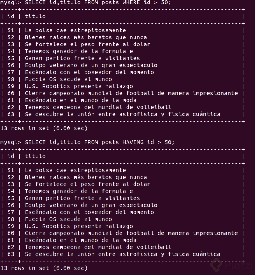Click 'Escándalo en el mundo de la moda' in second table

[x=81, y=240]
